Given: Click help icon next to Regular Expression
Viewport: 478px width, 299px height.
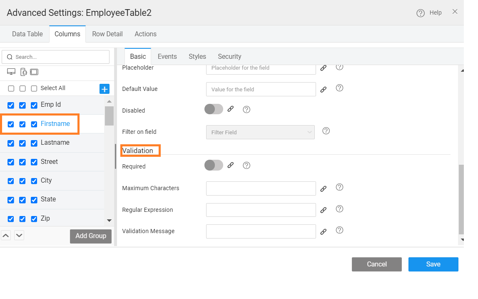Looking at the screenshot, I should click(339, 209).
